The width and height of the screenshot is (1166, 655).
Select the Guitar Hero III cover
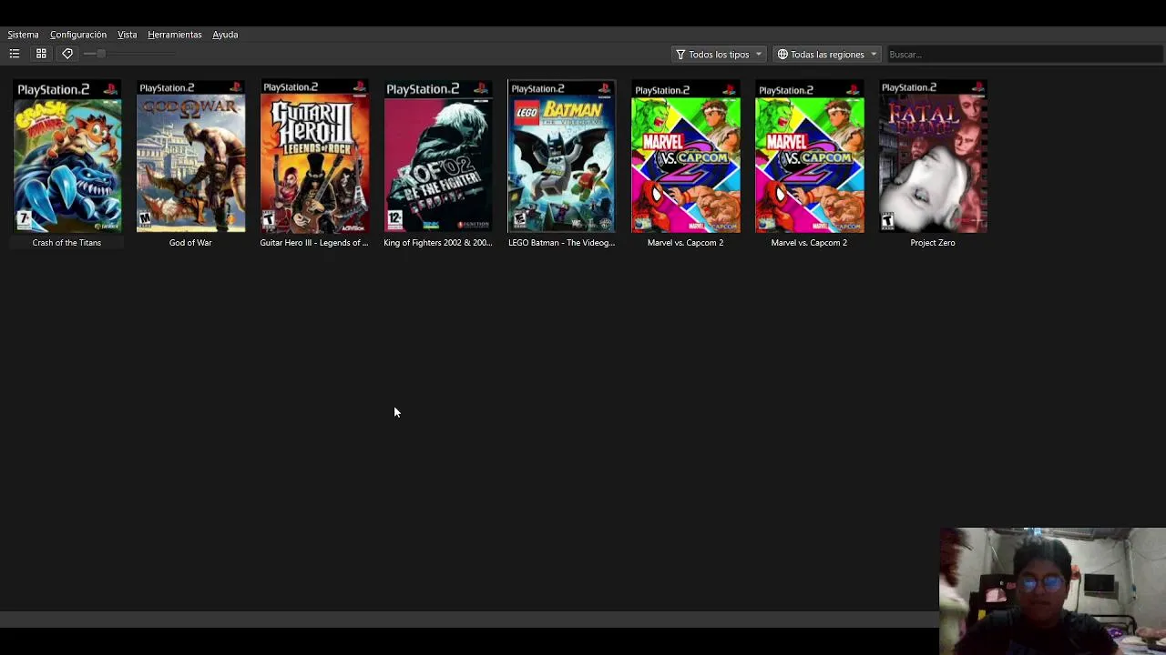[314, 156]
